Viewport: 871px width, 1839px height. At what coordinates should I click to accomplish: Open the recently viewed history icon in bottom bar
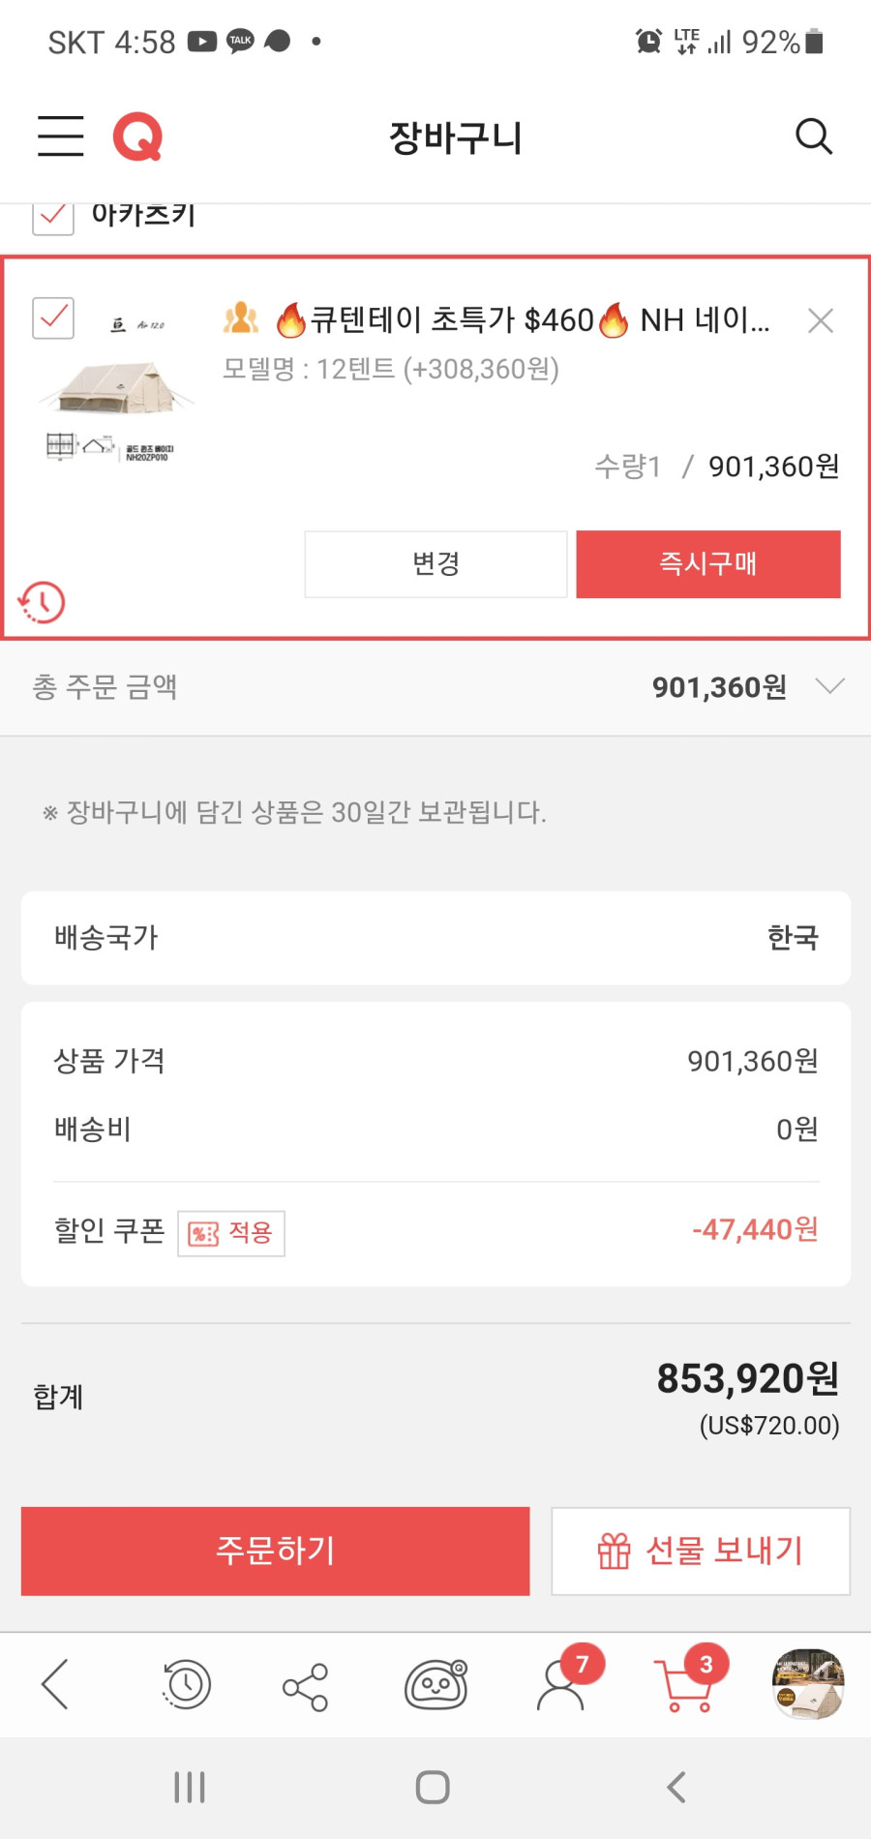186,1685
